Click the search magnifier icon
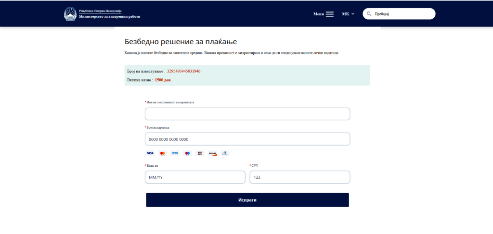The height and width of the screenshot is (234, 493). click(x=369, y=14)
